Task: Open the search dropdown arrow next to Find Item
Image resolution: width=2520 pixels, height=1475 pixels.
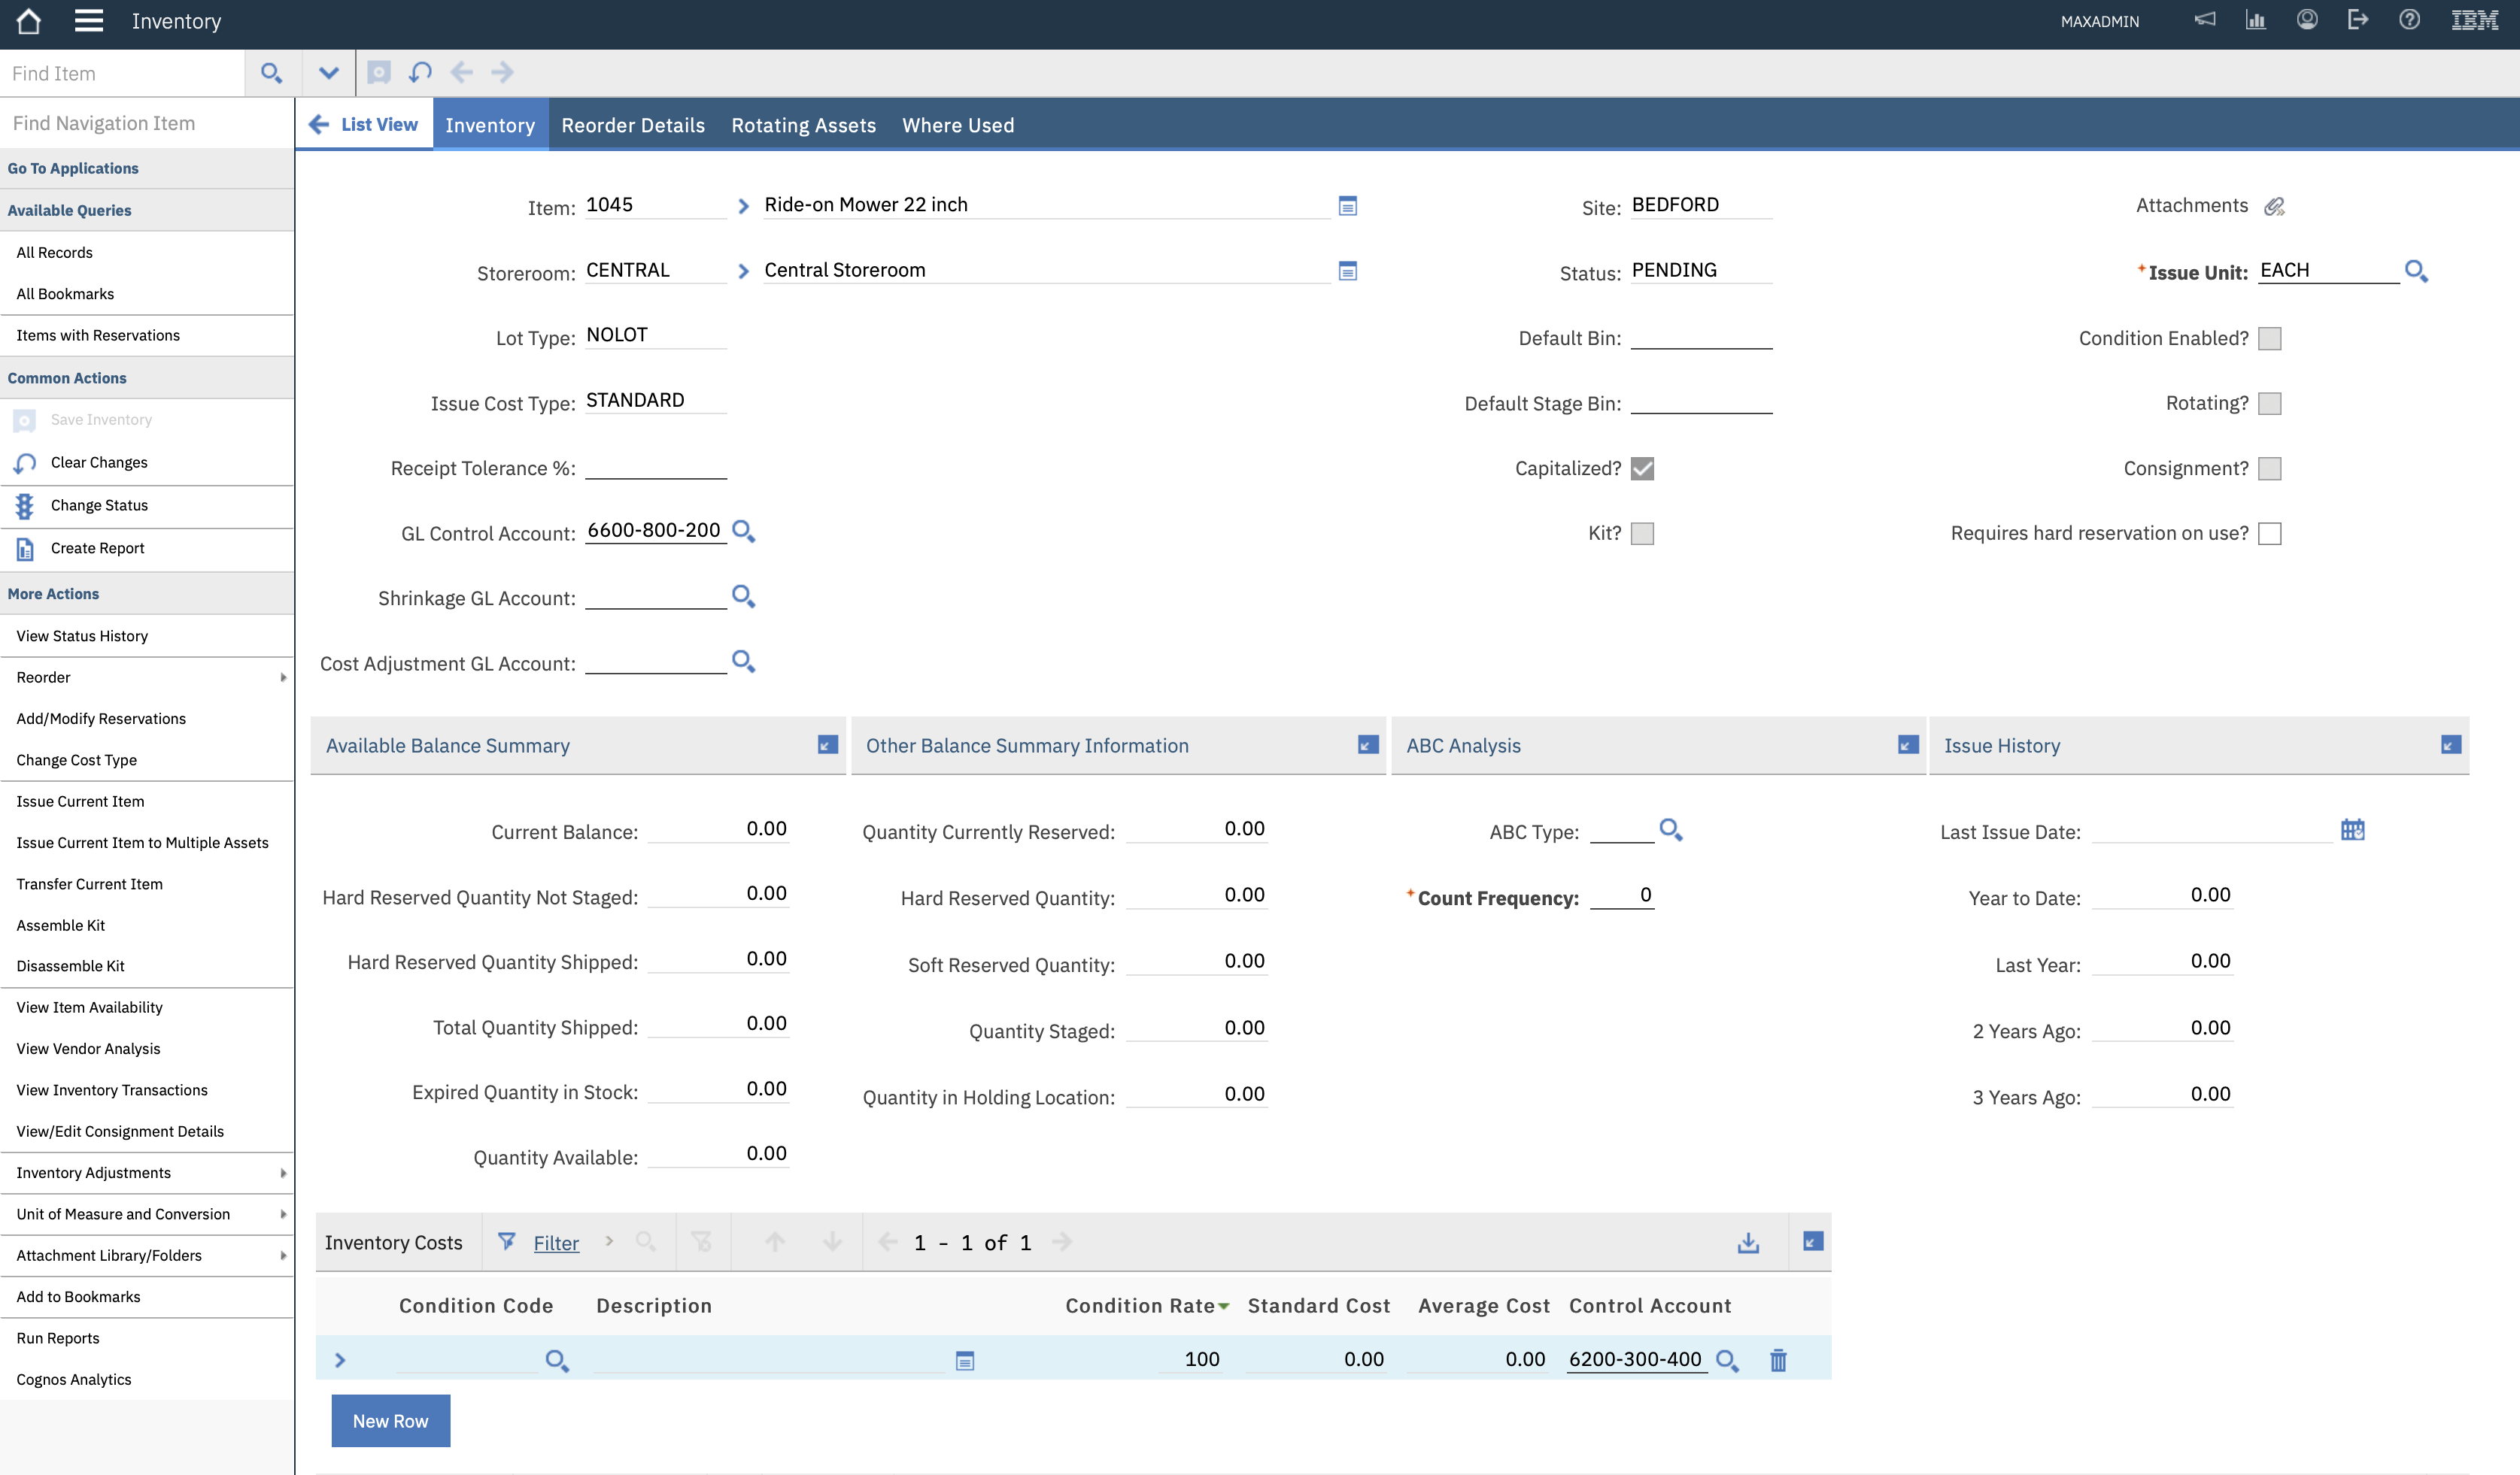Action: coord(328,73)
